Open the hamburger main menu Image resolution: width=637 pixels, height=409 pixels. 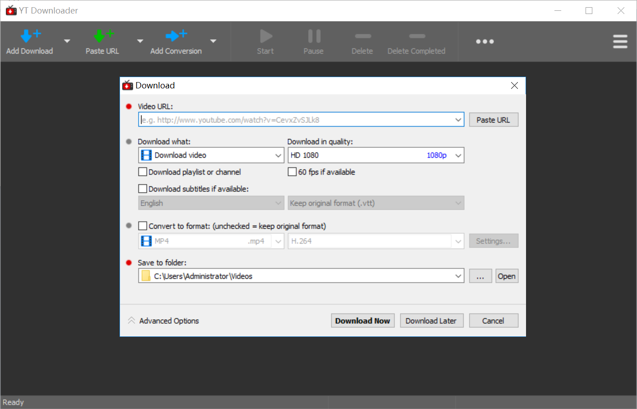[620, 41]
